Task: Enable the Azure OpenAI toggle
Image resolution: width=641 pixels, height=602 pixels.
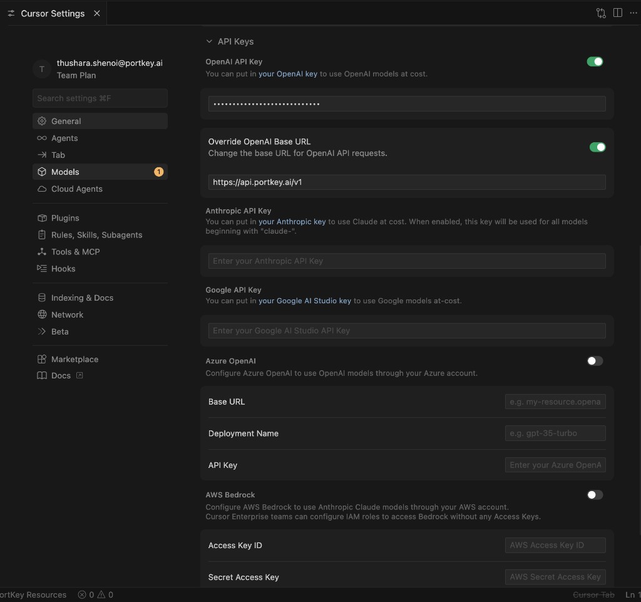Action: pyautogui.click(x=595, y=361)
